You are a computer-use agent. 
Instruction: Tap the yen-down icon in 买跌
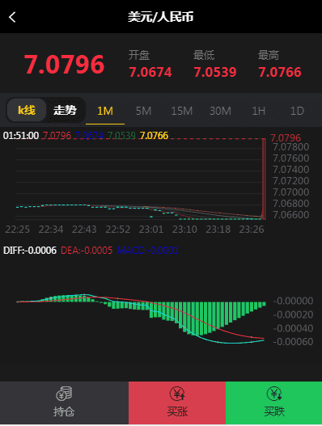pos(274,394)
